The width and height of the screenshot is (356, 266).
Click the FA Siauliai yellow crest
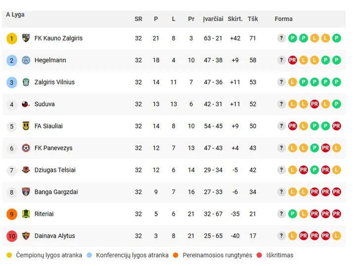pyautogui.click(x=26, y=126)
